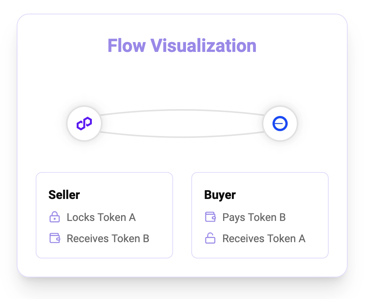Click empty space between the flow lines
The height and width of the screenshot is (299, 367).
(x=182, y=124)
